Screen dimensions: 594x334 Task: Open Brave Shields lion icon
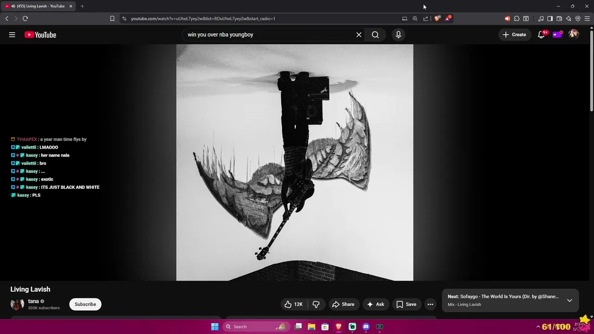437,19
